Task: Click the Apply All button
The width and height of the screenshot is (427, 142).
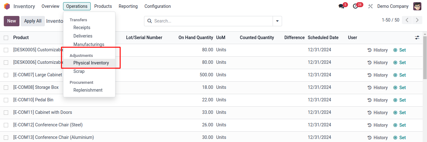Action: pyautogui.click(x=33, y=21)
